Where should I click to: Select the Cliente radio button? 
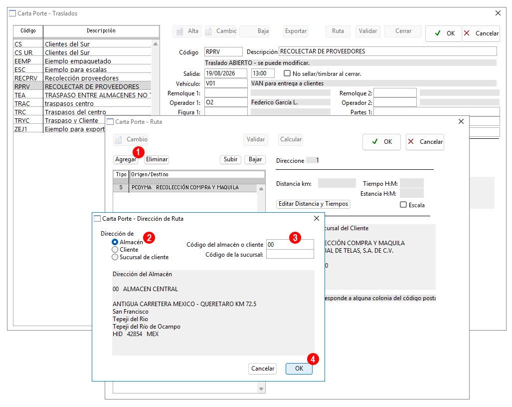click(x=115, y=250)
